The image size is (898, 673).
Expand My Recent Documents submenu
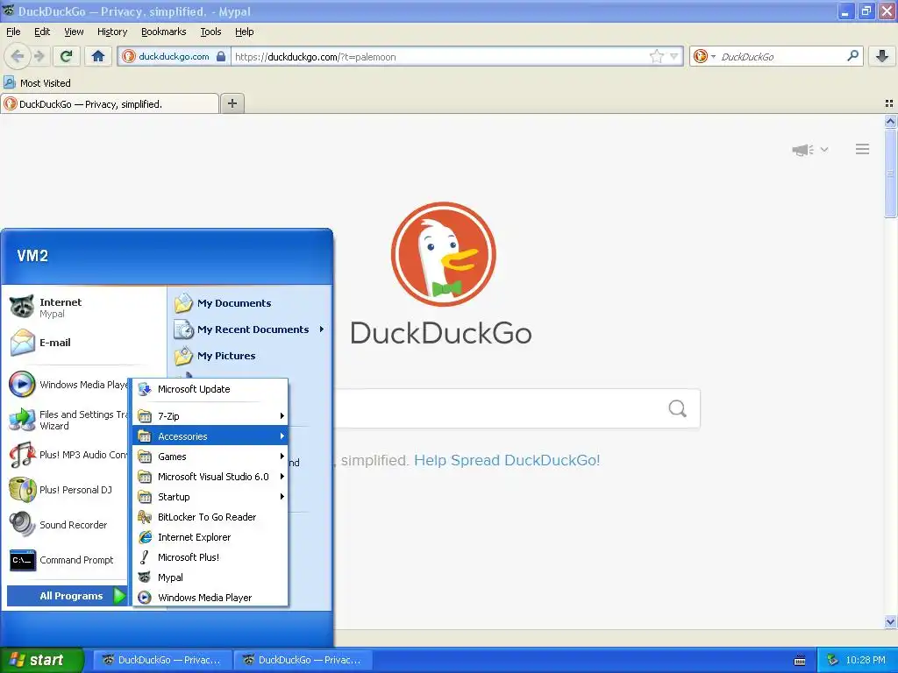249,329
